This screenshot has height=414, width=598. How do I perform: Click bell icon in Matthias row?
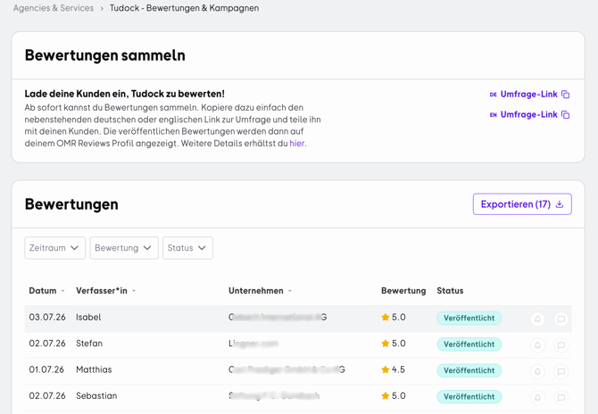coord(537,371)
